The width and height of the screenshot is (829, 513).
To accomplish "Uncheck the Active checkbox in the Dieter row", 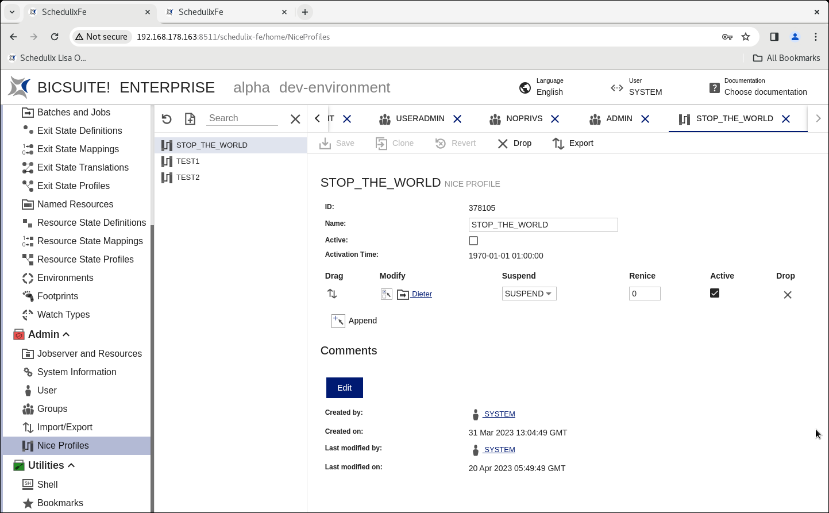I will pos(715,293).
